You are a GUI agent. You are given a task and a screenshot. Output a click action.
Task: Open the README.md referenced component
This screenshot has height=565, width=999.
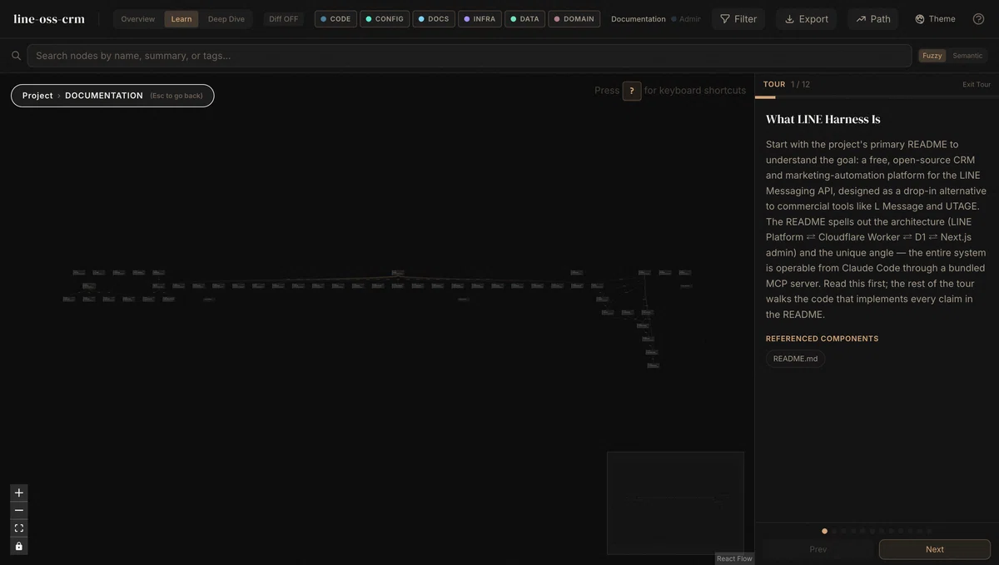pos(795,359)
